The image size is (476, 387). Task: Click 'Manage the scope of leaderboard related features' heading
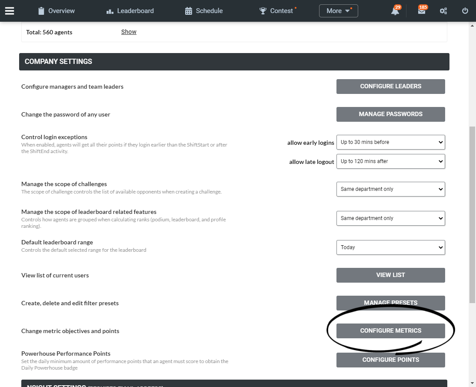pyautogui.click(x=89, y=212)
